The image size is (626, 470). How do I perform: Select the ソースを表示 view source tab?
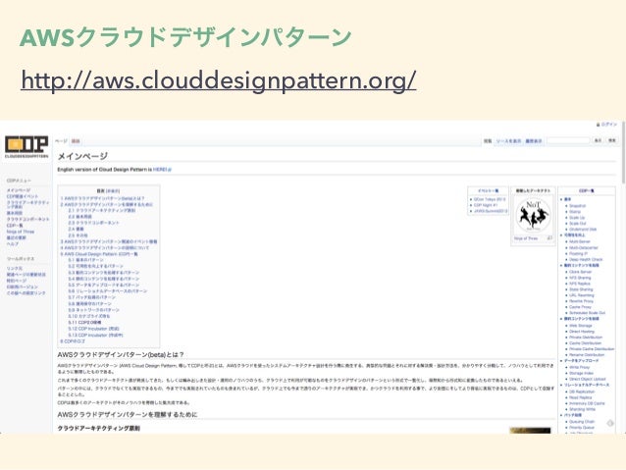[508, 141]
